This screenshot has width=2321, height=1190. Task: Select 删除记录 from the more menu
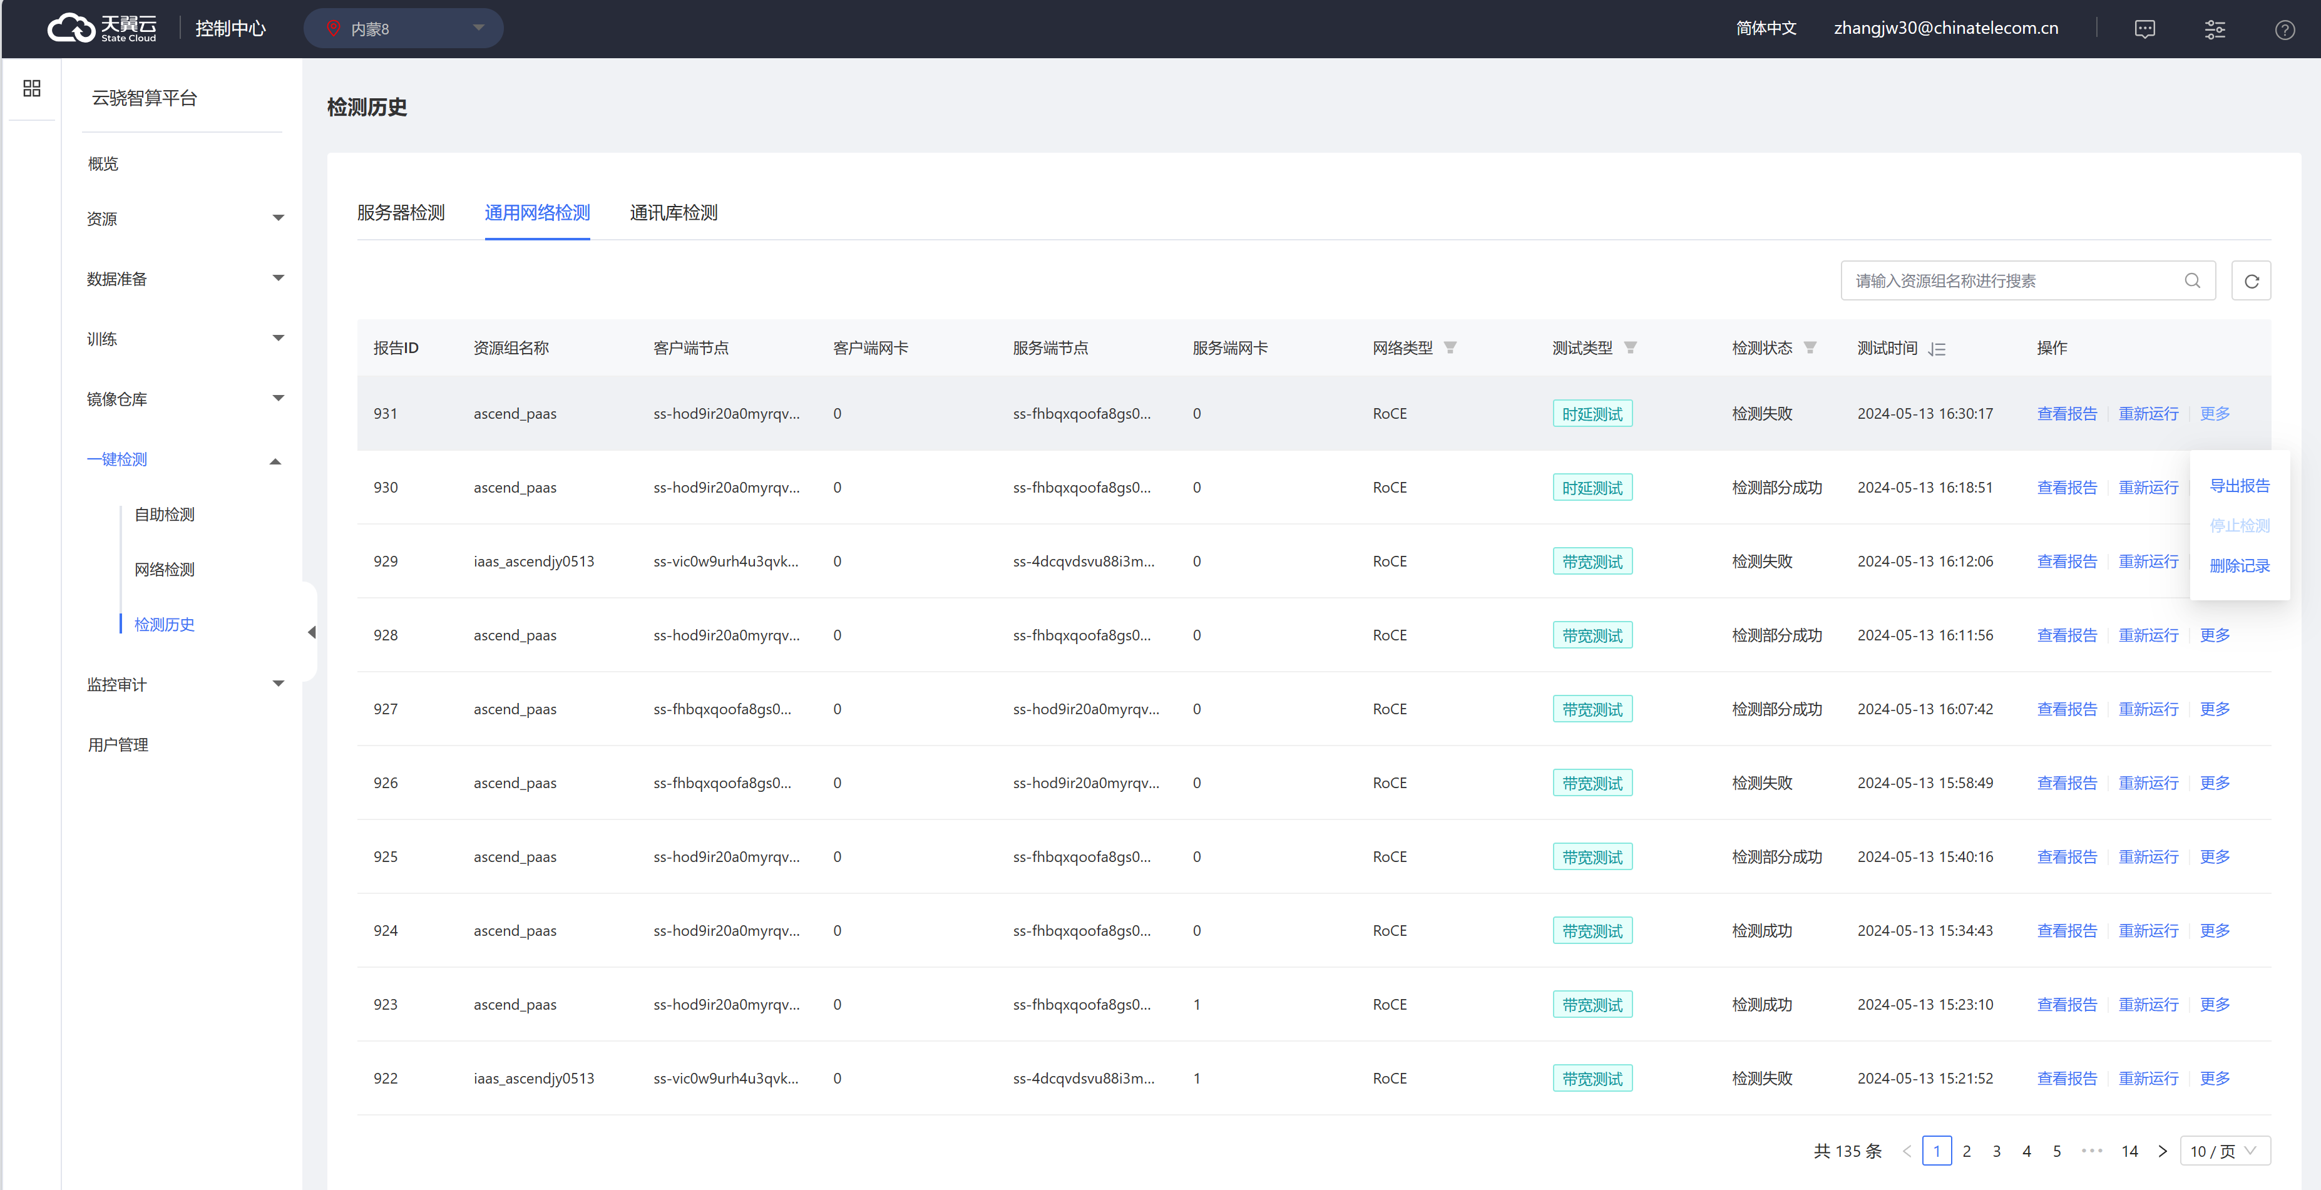tap(2239, 566)
